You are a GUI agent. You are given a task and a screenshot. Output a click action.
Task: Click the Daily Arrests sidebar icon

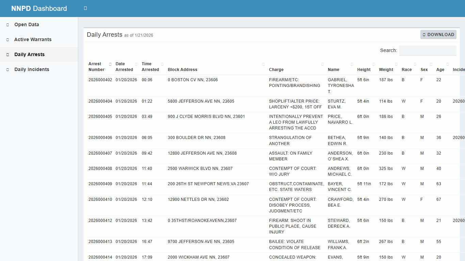pyautogui.click(x=7, y=54)
